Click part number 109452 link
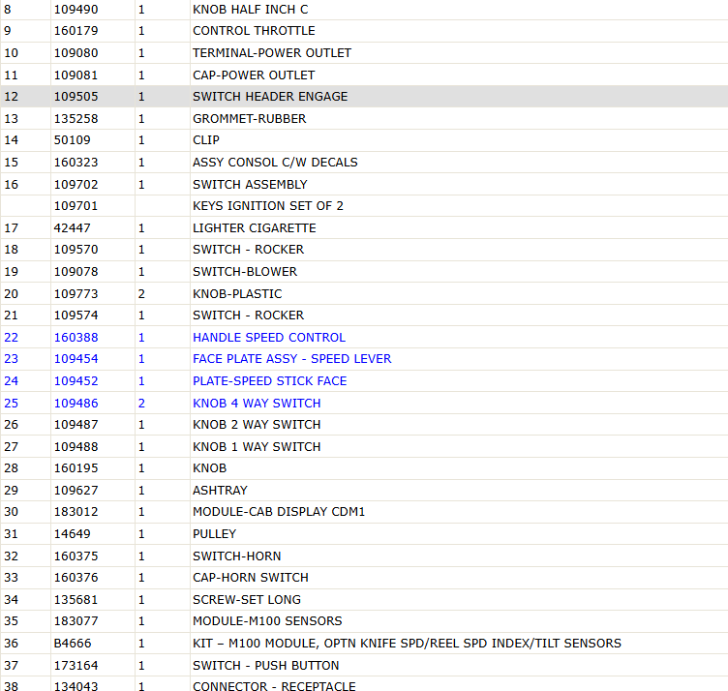The image size is (728, 691). pos(76,381)
